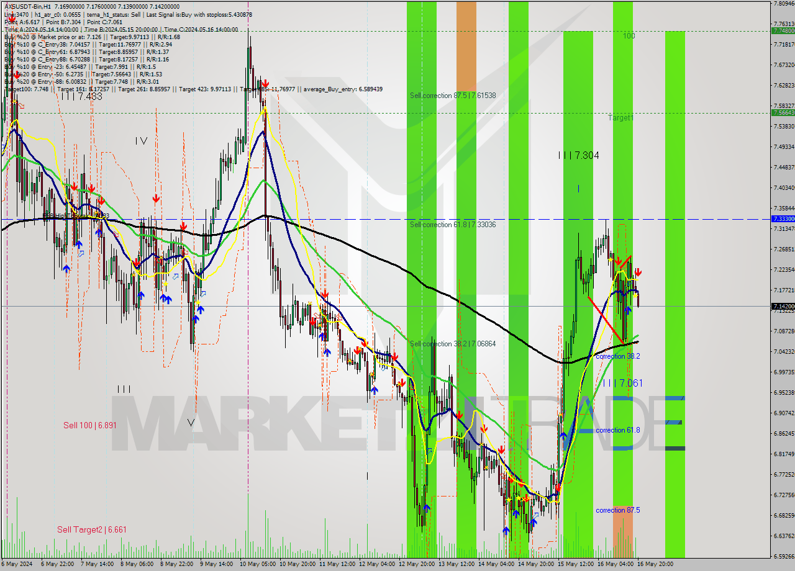Click the '15 May 12:00' date label
795x571 pixels.
[x=576, y=564]
